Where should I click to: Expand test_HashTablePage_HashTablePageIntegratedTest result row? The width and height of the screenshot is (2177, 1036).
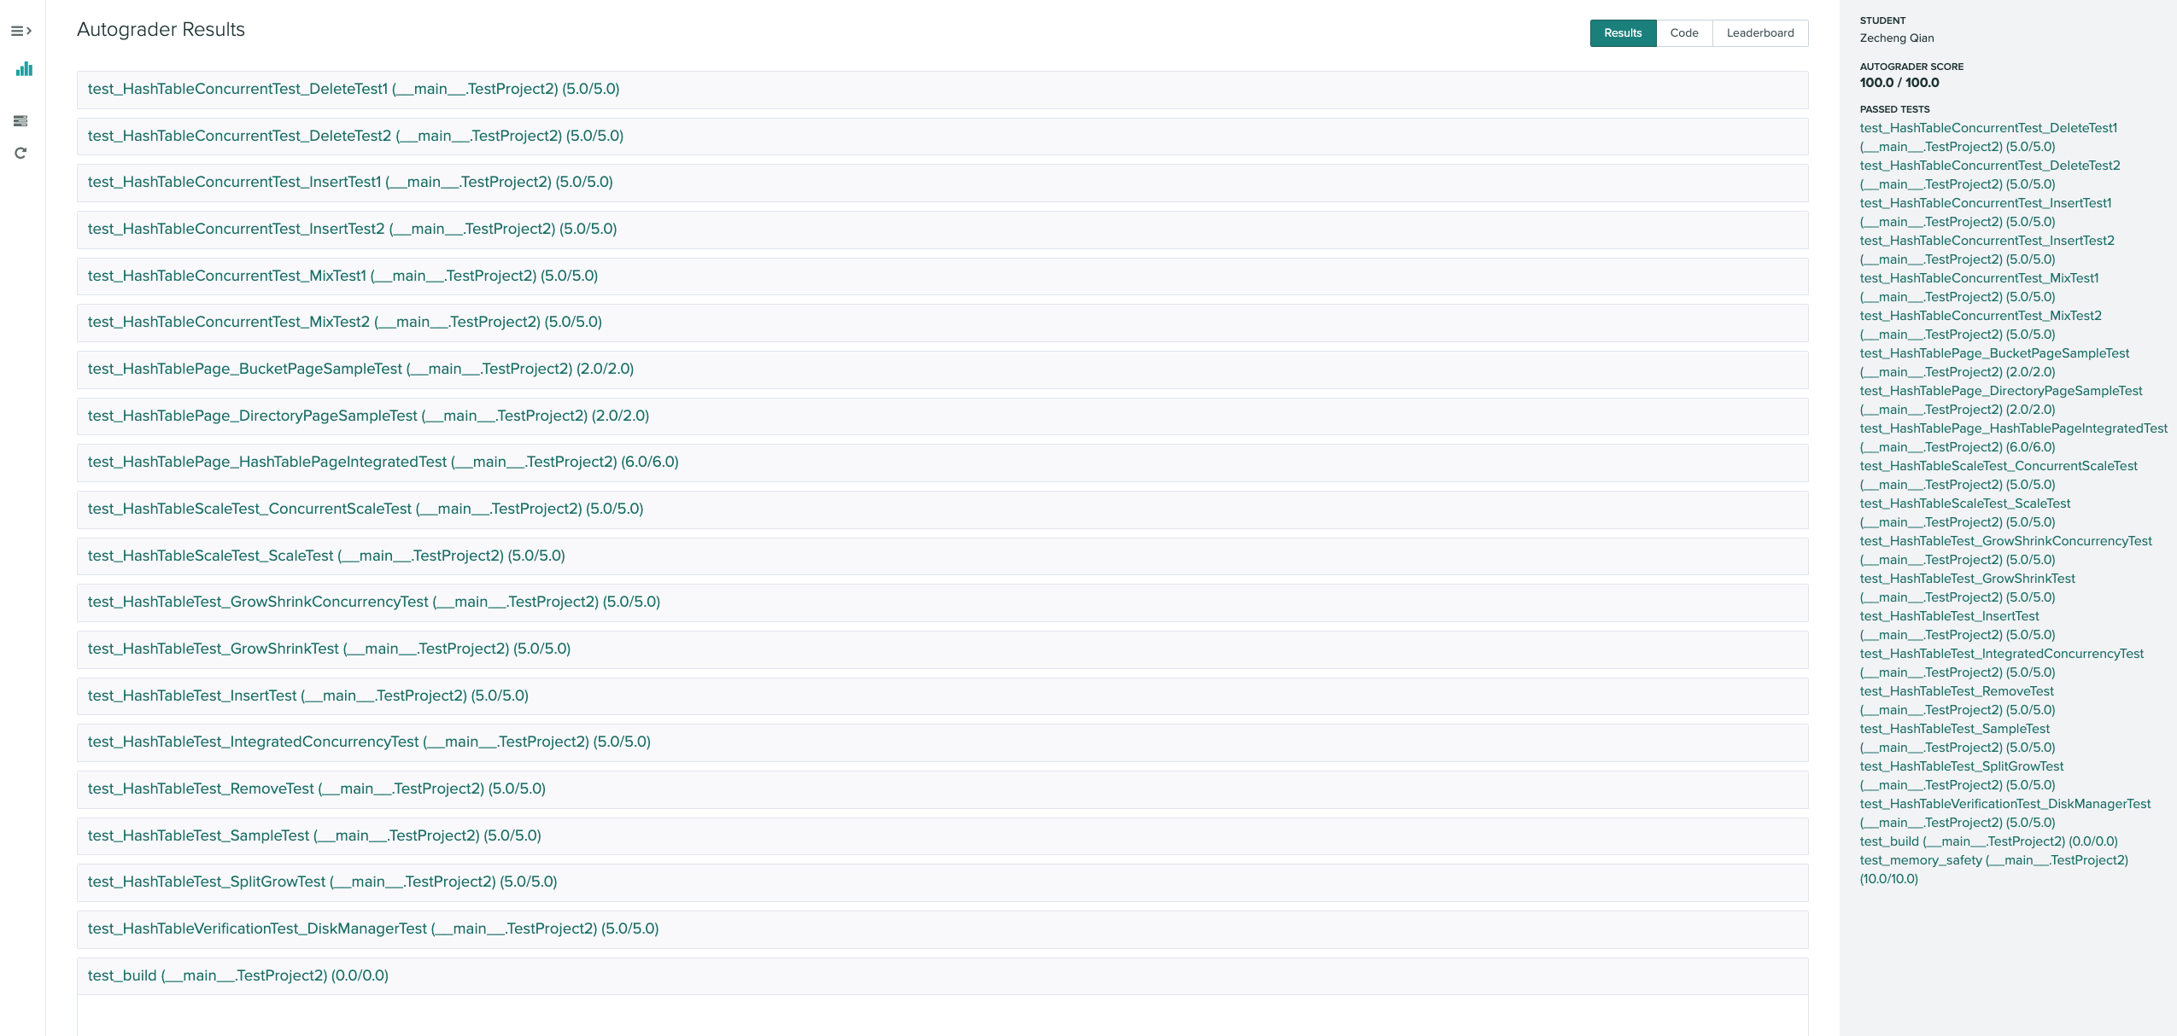[383, 463]
